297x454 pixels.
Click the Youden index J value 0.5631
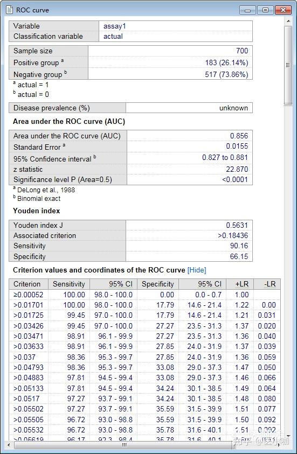coord(189,225)
